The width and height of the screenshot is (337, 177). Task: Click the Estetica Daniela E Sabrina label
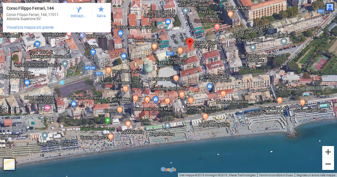(x=260, y=58)
